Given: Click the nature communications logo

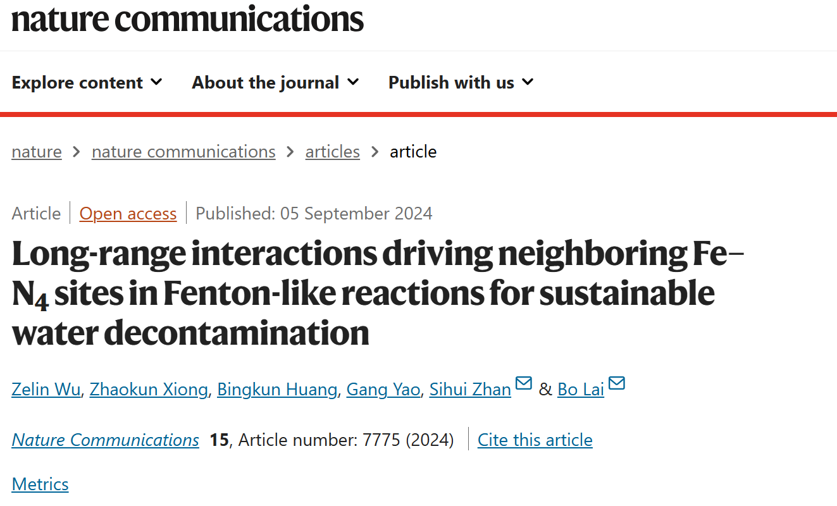Looking at the screenshot, I should (x=188, y=18).
